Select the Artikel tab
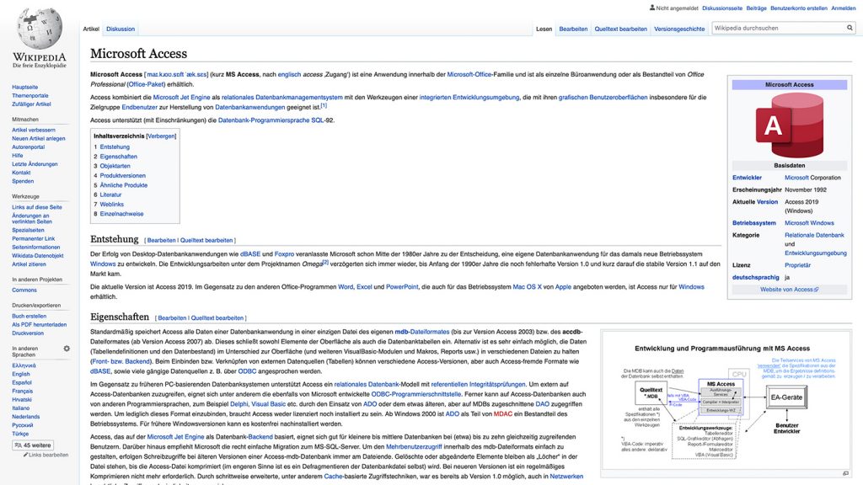This screenshot has width=863, height=485. click(91, 29)
